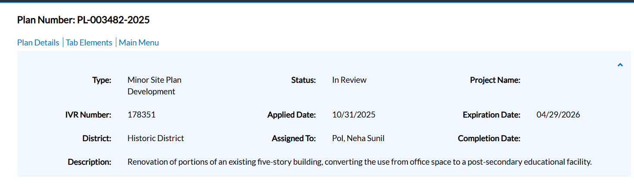
Task: Click the renovation description text
Action: (x=359, y=162)
